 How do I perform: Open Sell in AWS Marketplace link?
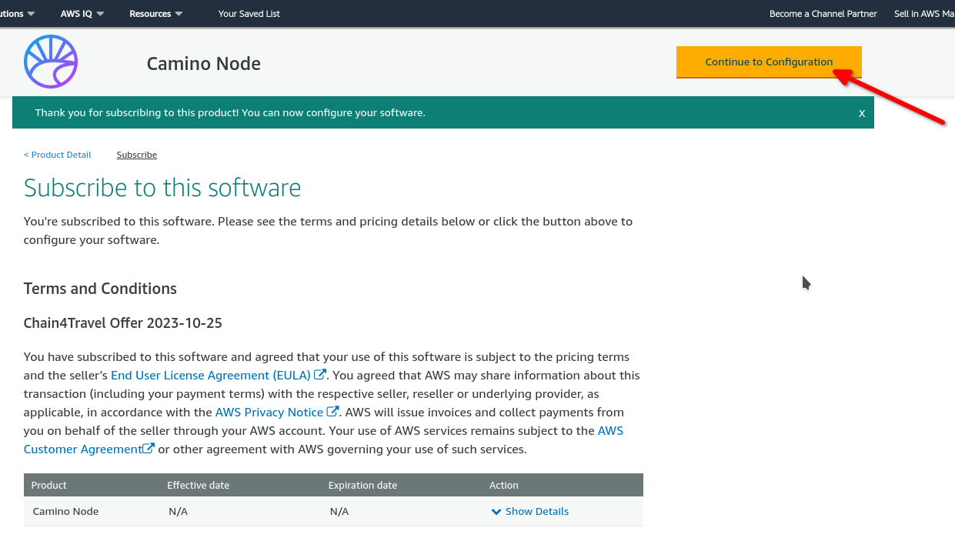click(923, 14)
